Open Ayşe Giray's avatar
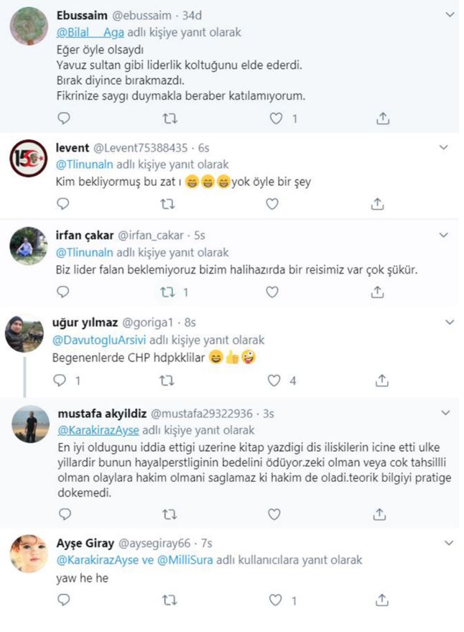This screenshot has width=464, height=632. pos(29,554)
